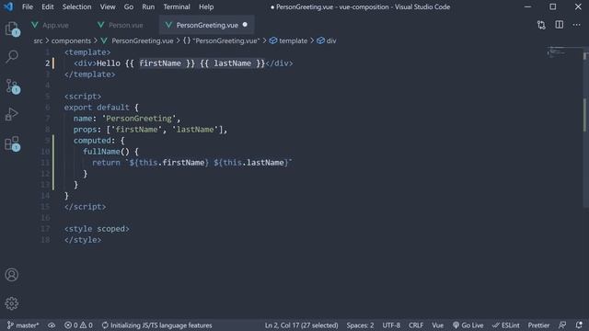Click the <style scoped> tag line
This screenshot has height=331, width=589.
point(97,229)
